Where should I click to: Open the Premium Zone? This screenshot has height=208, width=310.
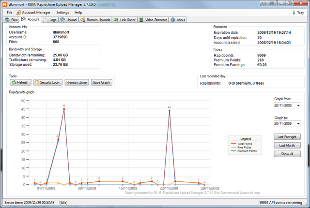click(77, 82)
